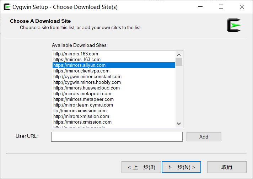The height and width of the screenshot is (179, 253).
Task: Choose https://mirror.clientvps.com mirror
Action: [x=114, y=71]
